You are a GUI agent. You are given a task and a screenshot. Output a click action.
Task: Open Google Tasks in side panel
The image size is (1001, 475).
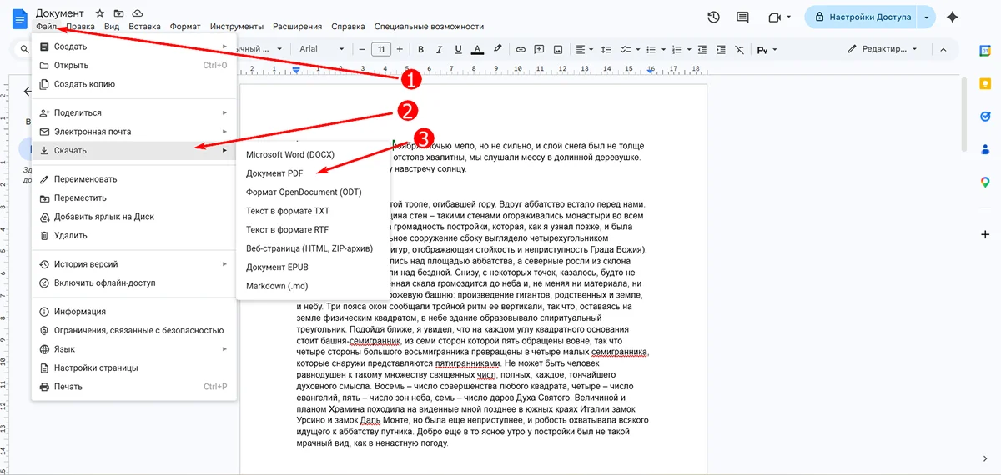[985, 117]
